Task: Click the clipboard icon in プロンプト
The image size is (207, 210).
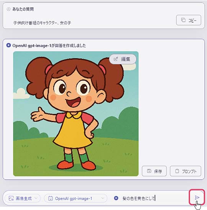Action: click(177, 171)
